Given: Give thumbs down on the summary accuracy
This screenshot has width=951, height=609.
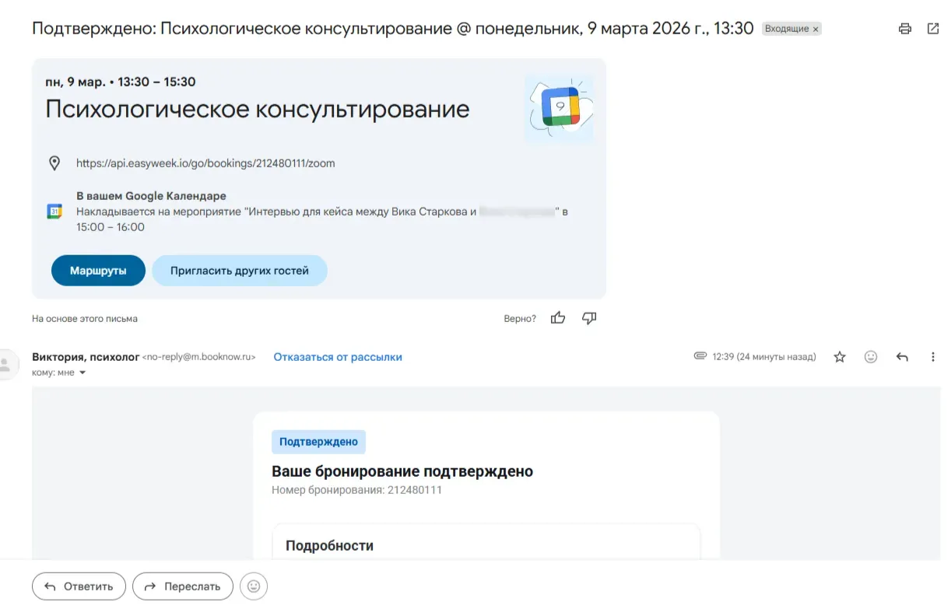Looking at the screenshot, I should (x=588, y=317).
